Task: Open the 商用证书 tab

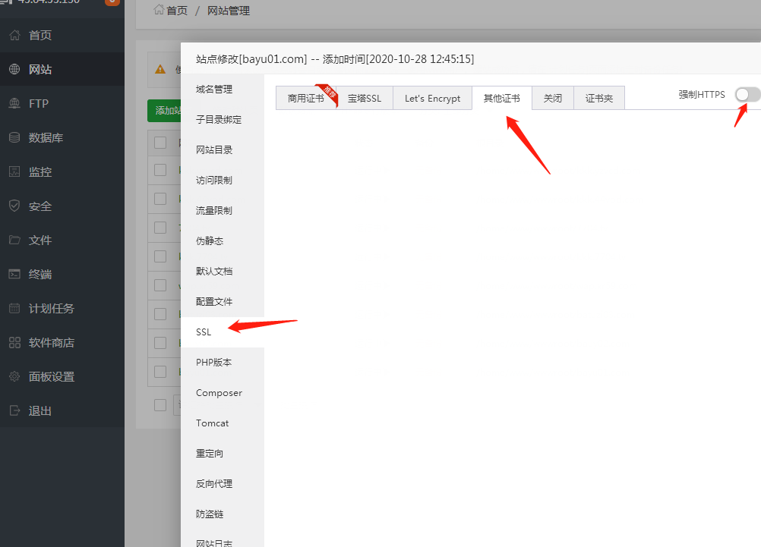Action: [306, 98]
